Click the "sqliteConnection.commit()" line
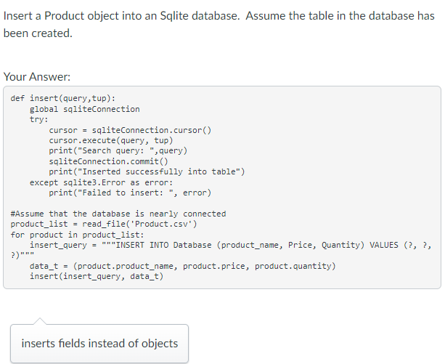 coord(108,161)
